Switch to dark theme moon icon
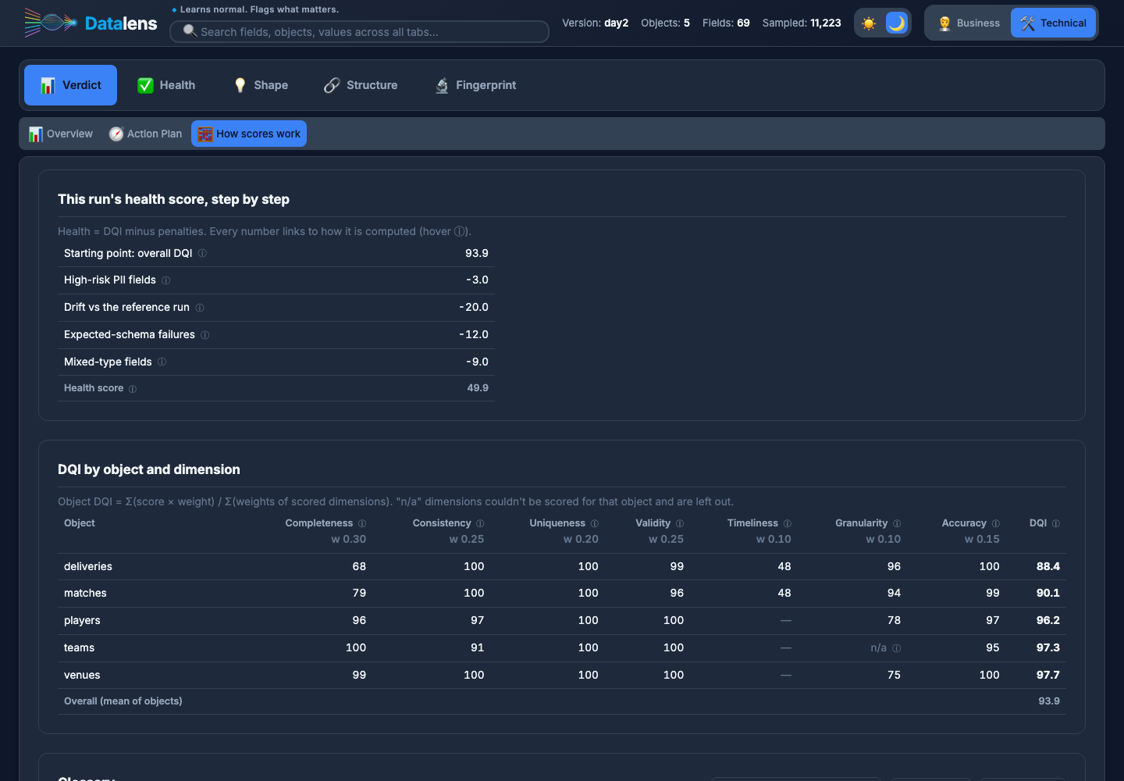The height and width of the screenshot is (781, 1124). [x=897, y=23]
